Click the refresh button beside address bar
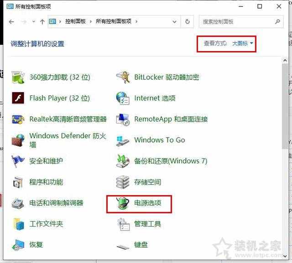Viewport: 292px width, 263px height. coord(187,21)
